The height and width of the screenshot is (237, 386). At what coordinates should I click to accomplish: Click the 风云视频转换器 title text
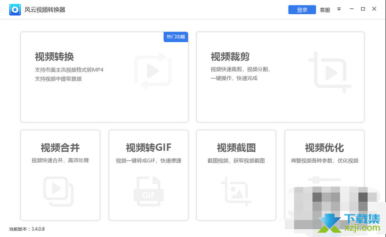[45, 10]
